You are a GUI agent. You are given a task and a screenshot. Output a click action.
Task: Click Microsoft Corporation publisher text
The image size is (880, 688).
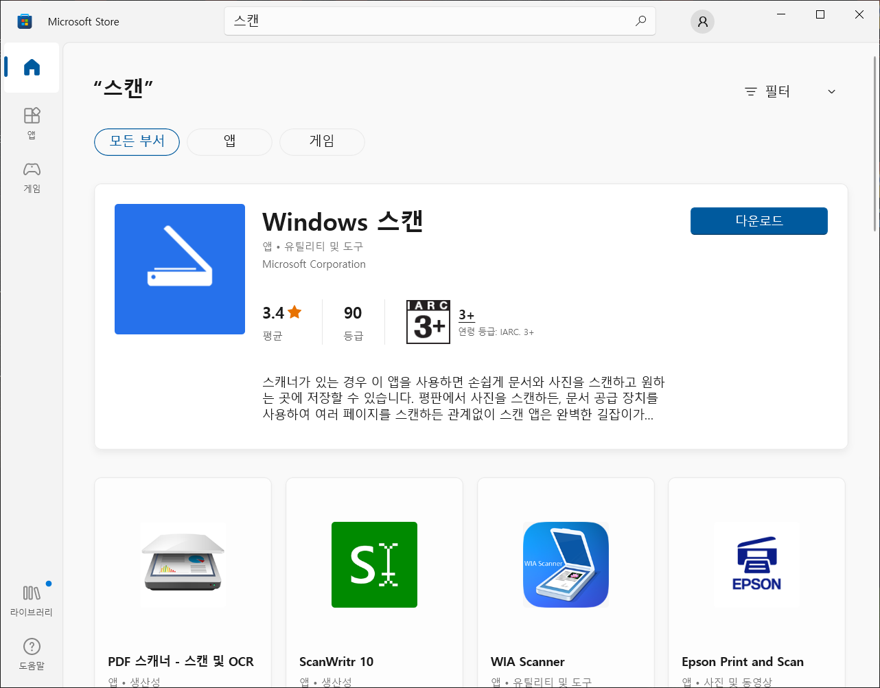click(x=314, y=264)
